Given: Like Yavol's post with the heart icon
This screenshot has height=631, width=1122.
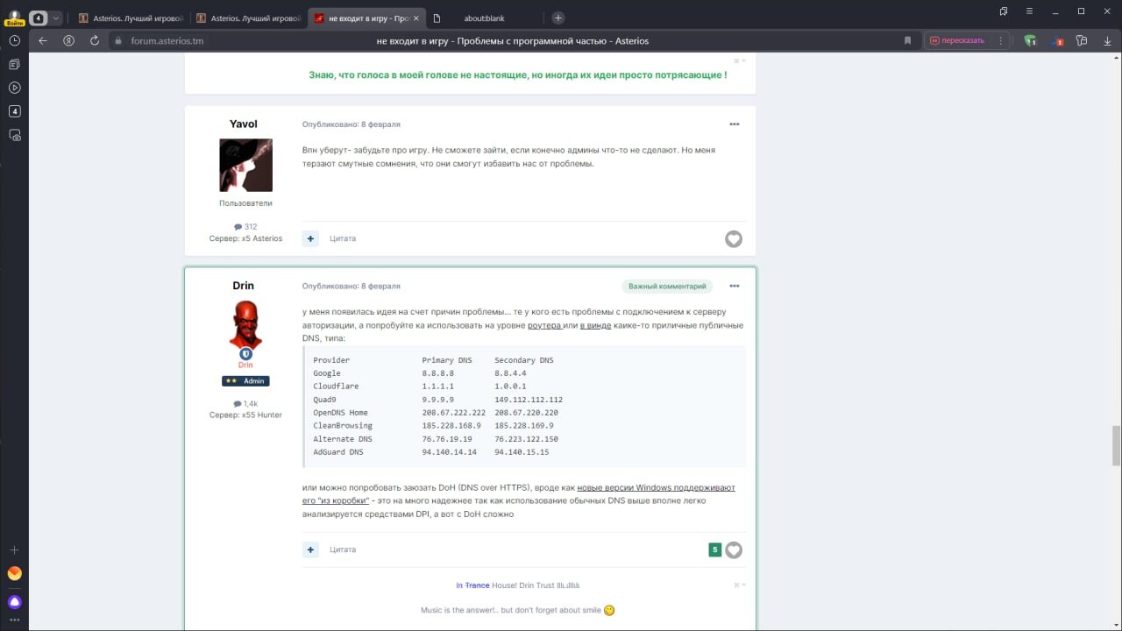Looking at the screenshot, I should click(734, 239).
